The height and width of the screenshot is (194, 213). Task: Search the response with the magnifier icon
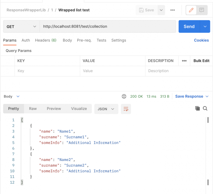(205, 108)
